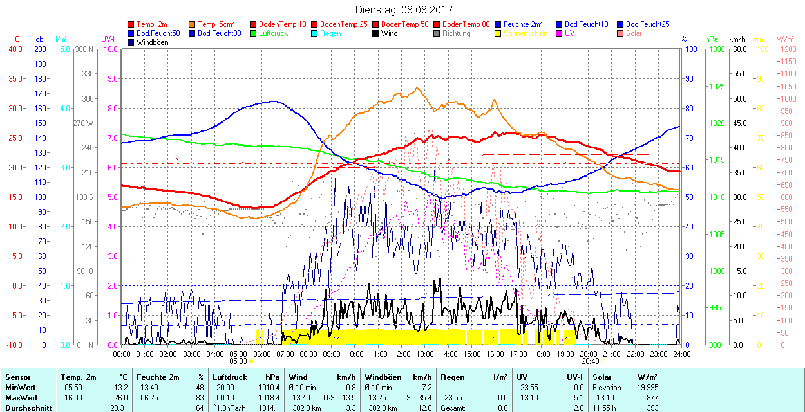Click the hPa unit label above the right axis
The image size is (805, 412).
(x=711, y=39)
